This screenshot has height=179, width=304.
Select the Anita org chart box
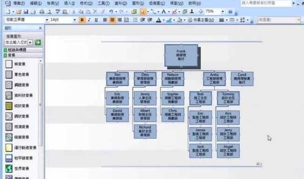click(214, 79)
